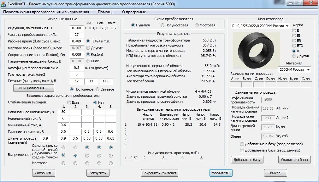Open the ferrite ring core thumbnail image

point(256,50)
